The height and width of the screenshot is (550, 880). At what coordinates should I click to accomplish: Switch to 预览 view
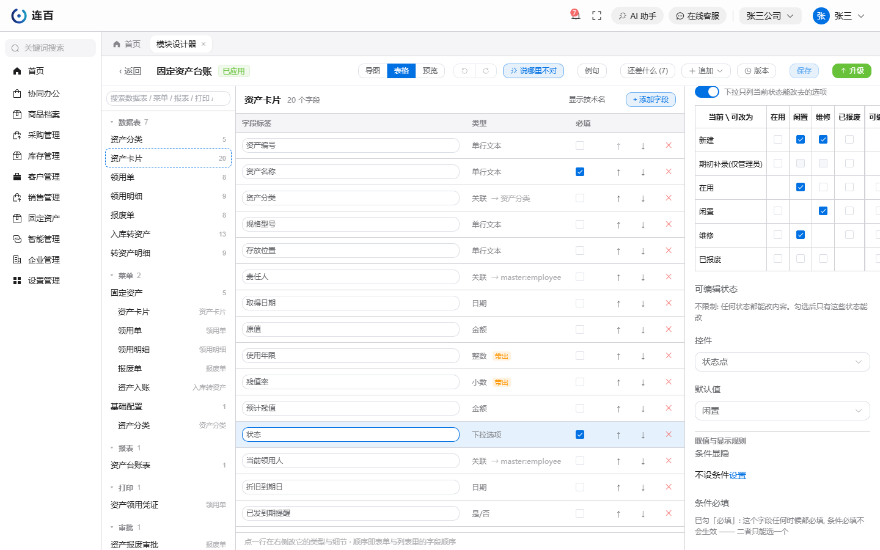pos(430,71)
